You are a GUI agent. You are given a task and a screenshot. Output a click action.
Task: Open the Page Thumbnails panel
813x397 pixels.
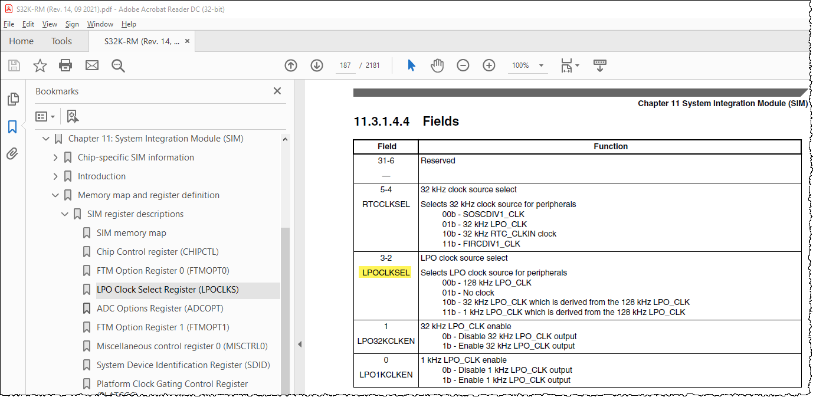point(13,99)
